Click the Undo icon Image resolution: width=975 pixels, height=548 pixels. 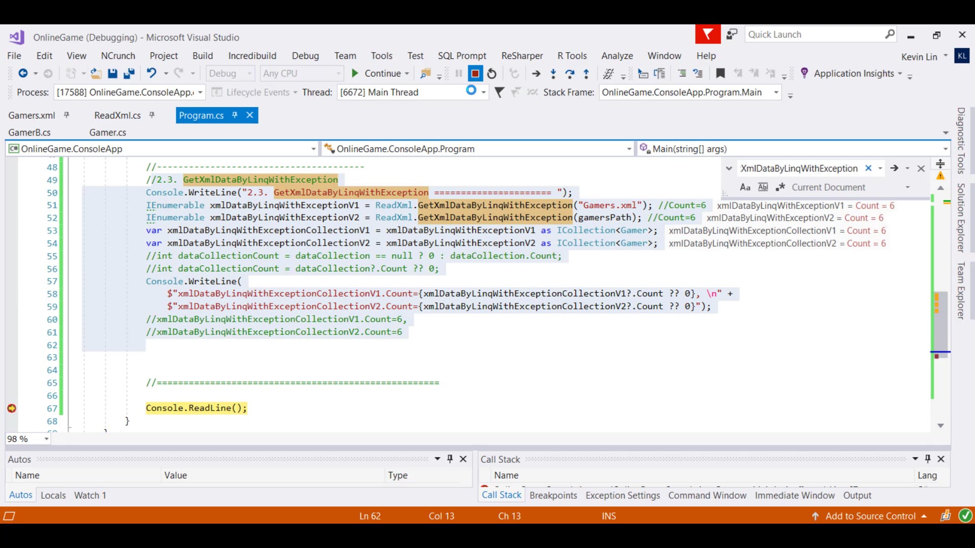click(151, 73)
